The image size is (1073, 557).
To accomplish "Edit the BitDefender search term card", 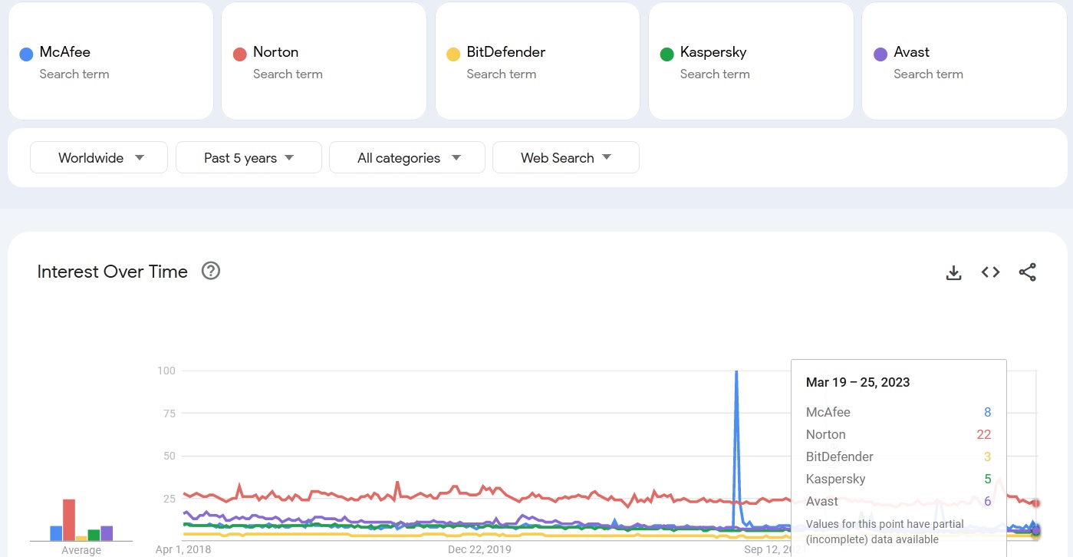I will [538, 61].
